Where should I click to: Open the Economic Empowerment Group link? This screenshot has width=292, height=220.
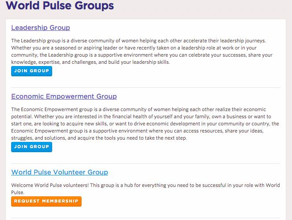(x=64, y=96)
